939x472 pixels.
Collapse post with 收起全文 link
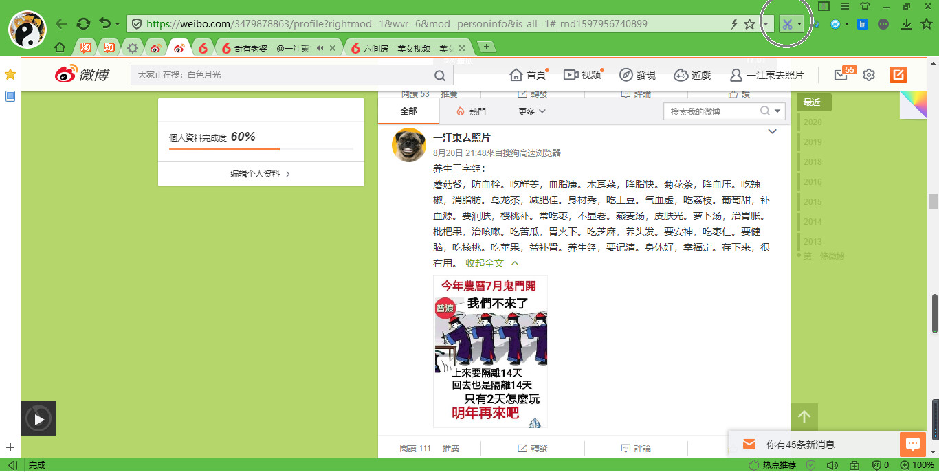point(491,263)
